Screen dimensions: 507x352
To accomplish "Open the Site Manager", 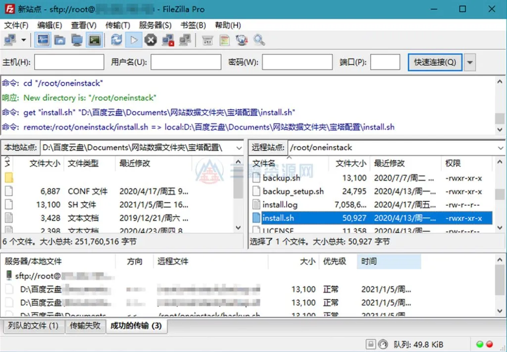I will tap(10, 40).
